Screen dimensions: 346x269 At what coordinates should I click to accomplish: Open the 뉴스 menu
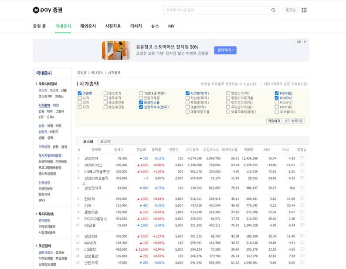tap(155, 26)
